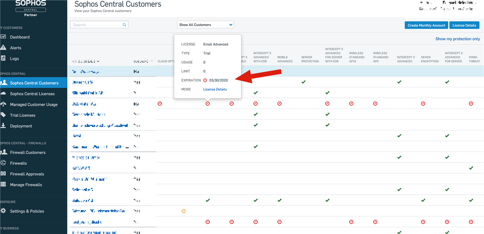Click the tag icon for Trial Licenses
Viewport: 484px width, 234px height.
tap(3, 115)
